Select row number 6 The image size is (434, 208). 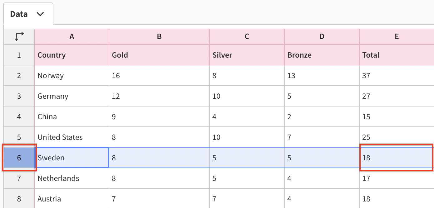tap(19, 158)
